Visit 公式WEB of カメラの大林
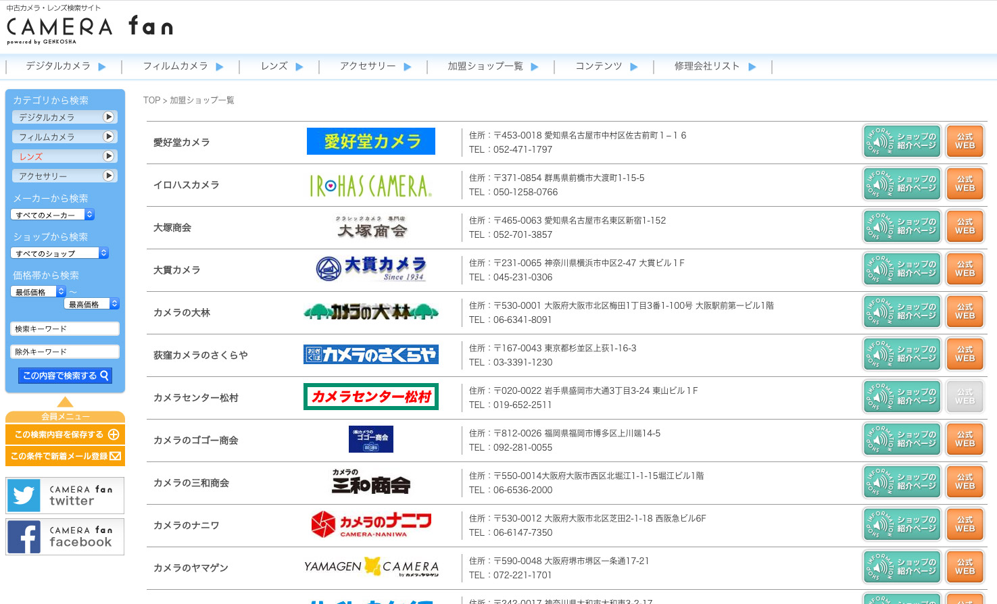The height and width of the screenshot is (604, 997). click(965, 311)
